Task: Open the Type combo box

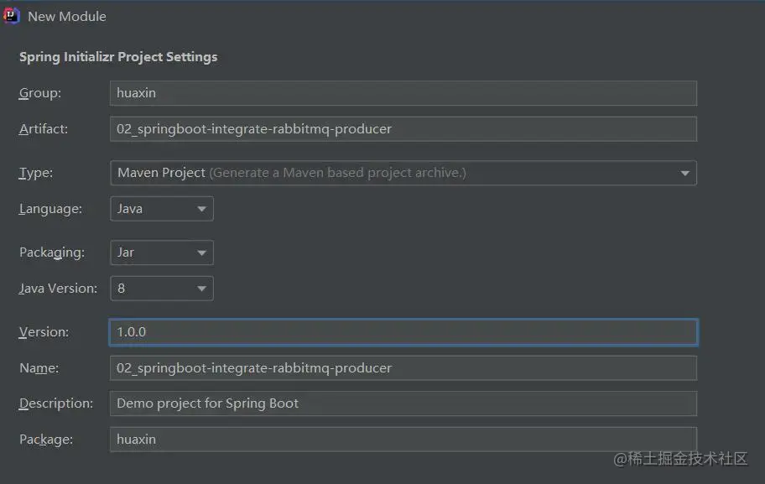Action: 403,173
